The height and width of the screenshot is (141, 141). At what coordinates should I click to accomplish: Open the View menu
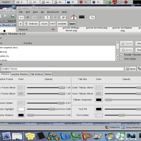[x=35, y=12]
